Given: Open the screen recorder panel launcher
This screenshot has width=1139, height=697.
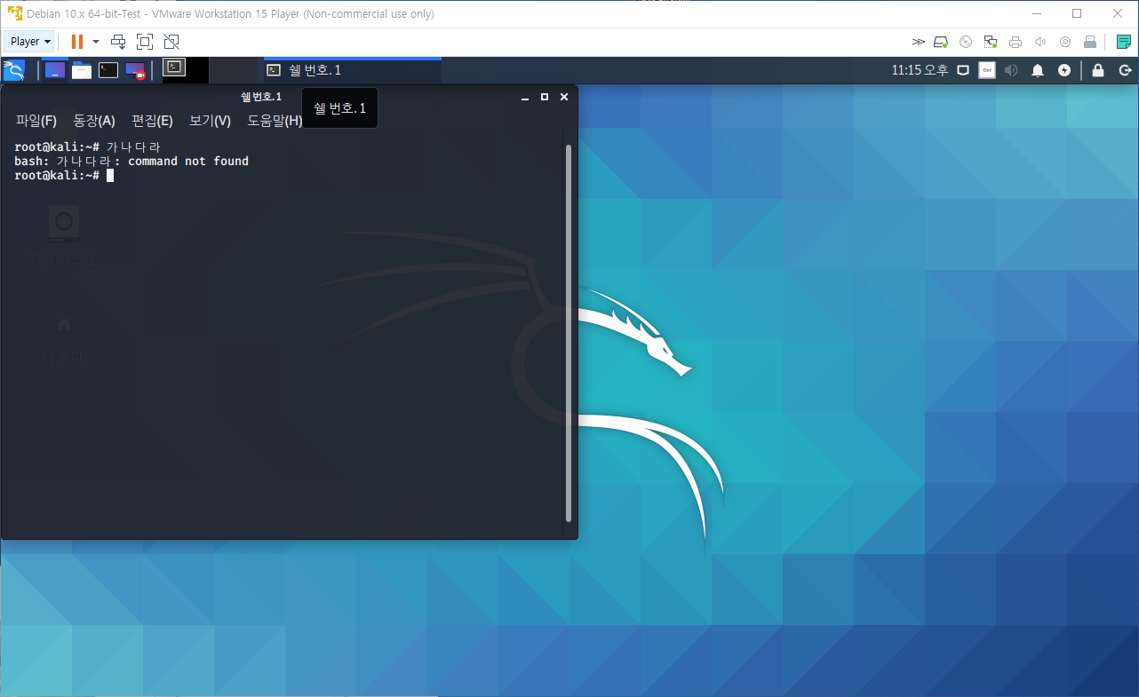Looking at the screenshot, I should 135,70.
